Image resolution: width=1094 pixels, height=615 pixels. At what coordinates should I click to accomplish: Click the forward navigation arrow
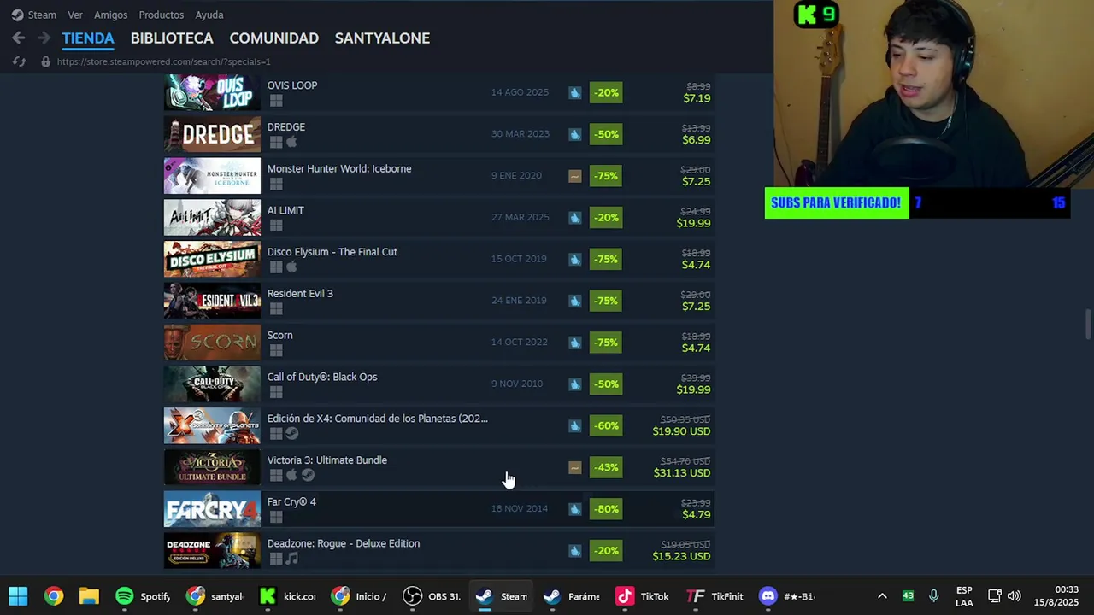pos(44,38)
